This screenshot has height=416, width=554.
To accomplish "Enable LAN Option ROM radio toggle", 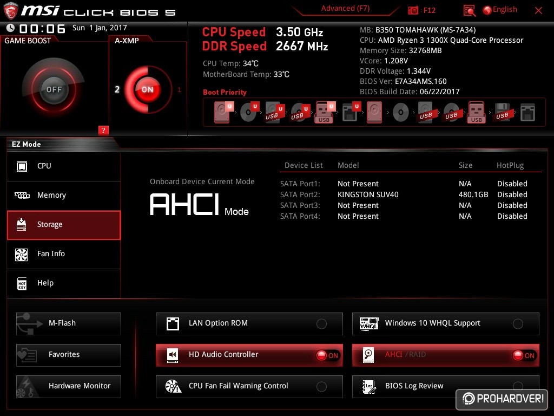I will 321,324.
